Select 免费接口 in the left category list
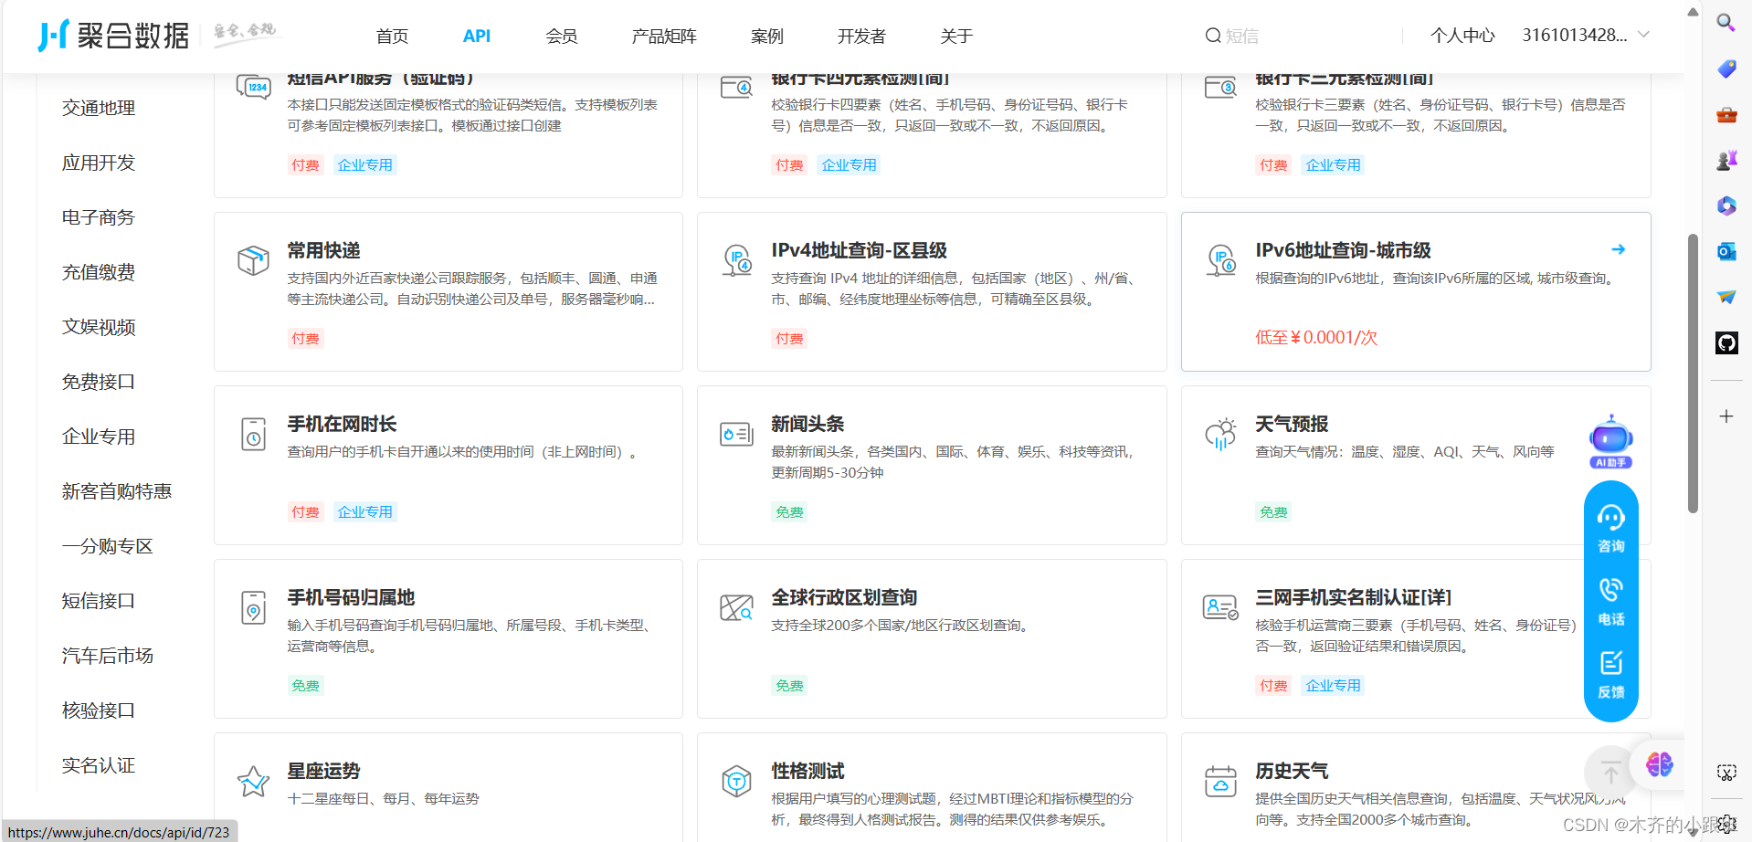This screenshot has height=842, width=1752. [x=98, y=381]
